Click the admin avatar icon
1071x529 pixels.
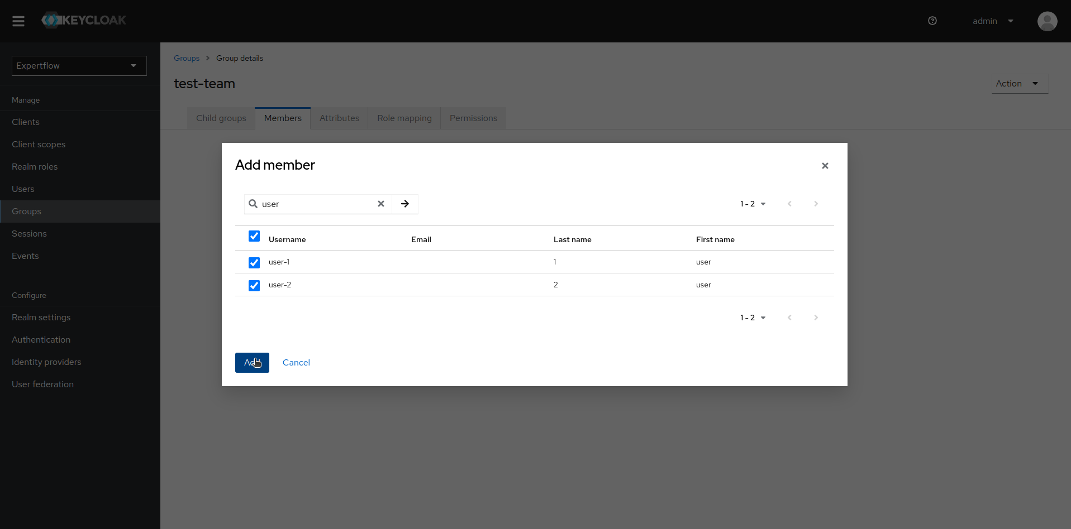[1047, 21]
